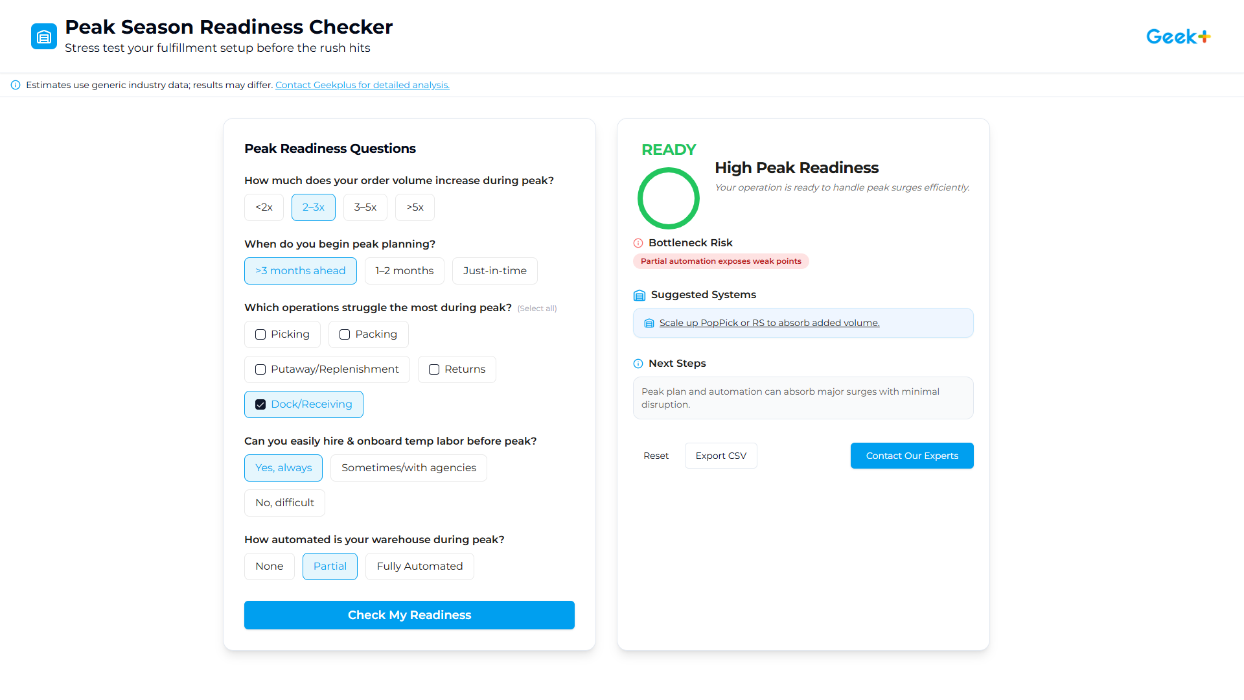Click the info icon next to Bottleneck Risk

click(x=638, y=243)
